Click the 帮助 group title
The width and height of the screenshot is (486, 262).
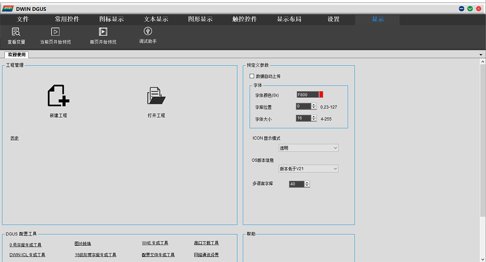pos(251,234)
